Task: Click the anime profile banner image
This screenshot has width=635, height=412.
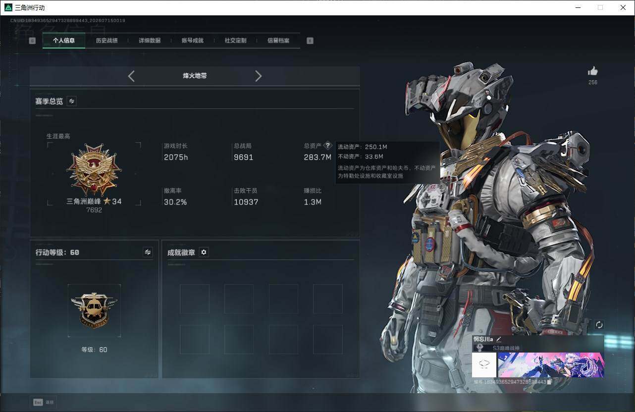Action: pyautogui.click(x=551, y=365)
